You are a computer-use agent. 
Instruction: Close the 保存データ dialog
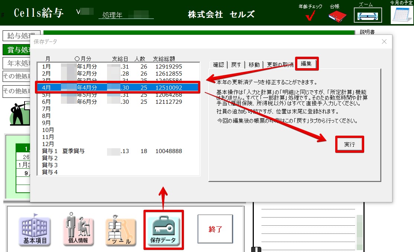[x=384, y=42]
